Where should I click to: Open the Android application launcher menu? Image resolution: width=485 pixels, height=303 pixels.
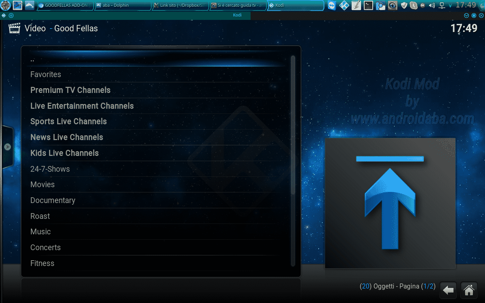tap(6, 5)
